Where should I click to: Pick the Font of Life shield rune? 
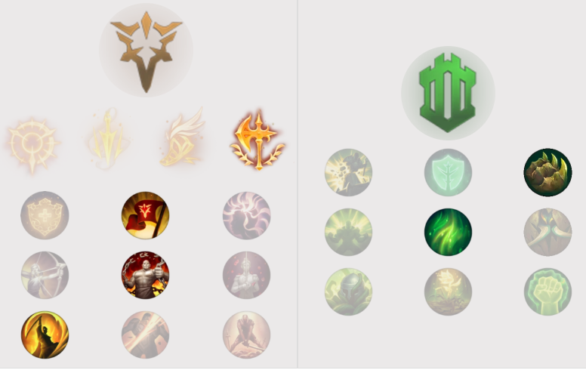tap(448, 172)
